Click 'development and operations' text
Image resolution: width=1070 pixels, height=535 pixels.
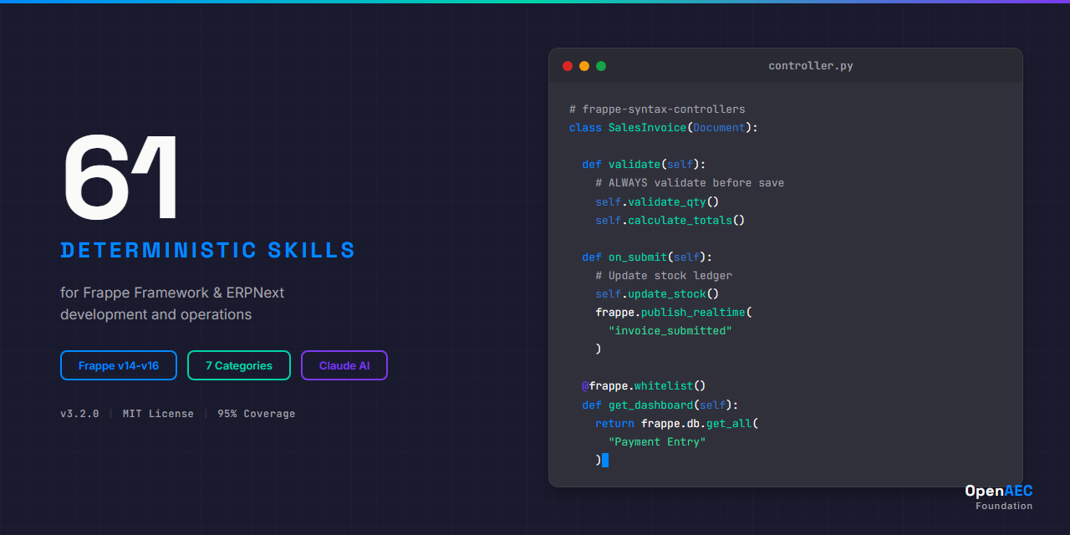pyautogui.click(x=155, y=314)
